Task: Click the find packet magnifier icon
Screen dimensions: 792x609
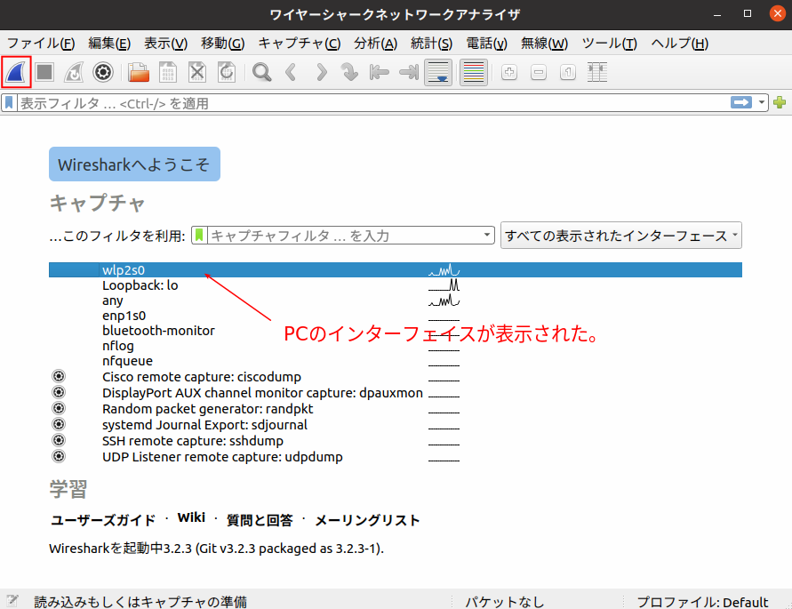Action: pyautogui.click(x=261, y=72)
